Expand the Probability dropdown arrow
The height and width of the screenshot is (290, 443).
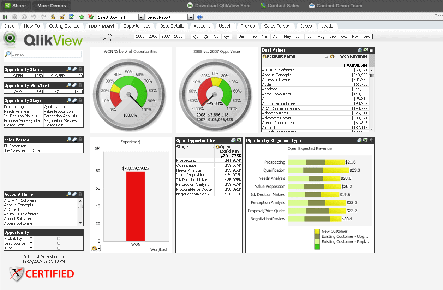tap(31, 238)
